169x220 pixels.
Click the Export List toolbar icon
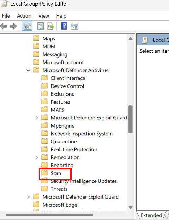coord(51,26)
